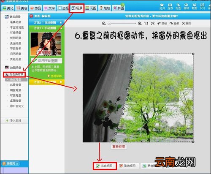Select 可爱场景 in sidebar
The image size is (211, 174).
click(x=16, y=33)
